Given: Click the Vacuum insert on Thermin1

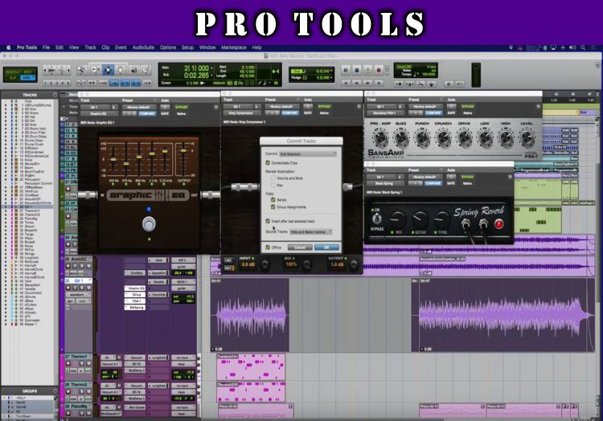Looking at the screenshot, I should pos(135,358).
